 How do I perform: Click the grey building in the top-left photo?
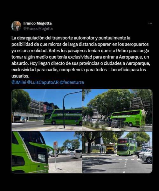pos(37,107)
